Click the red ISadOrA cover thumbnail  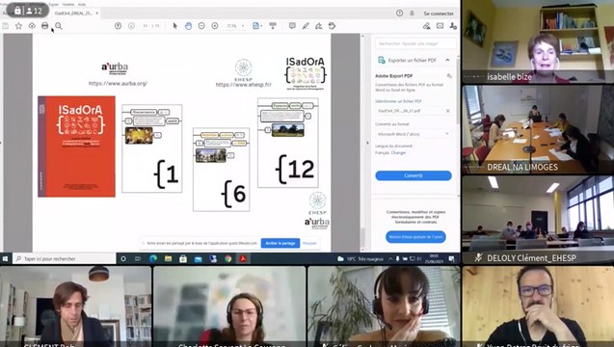(77, 147)
